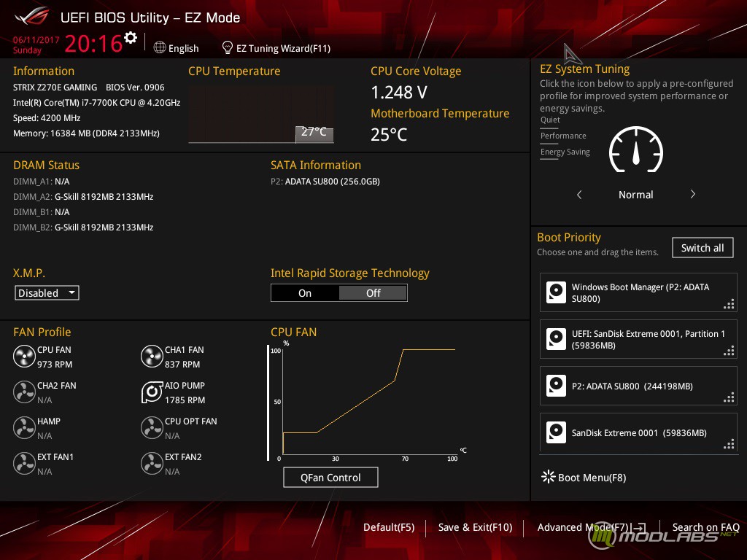Turn Intel Rapid Storage Technology Off
Viewport: 747px width, 560px height.
[373, 293]
